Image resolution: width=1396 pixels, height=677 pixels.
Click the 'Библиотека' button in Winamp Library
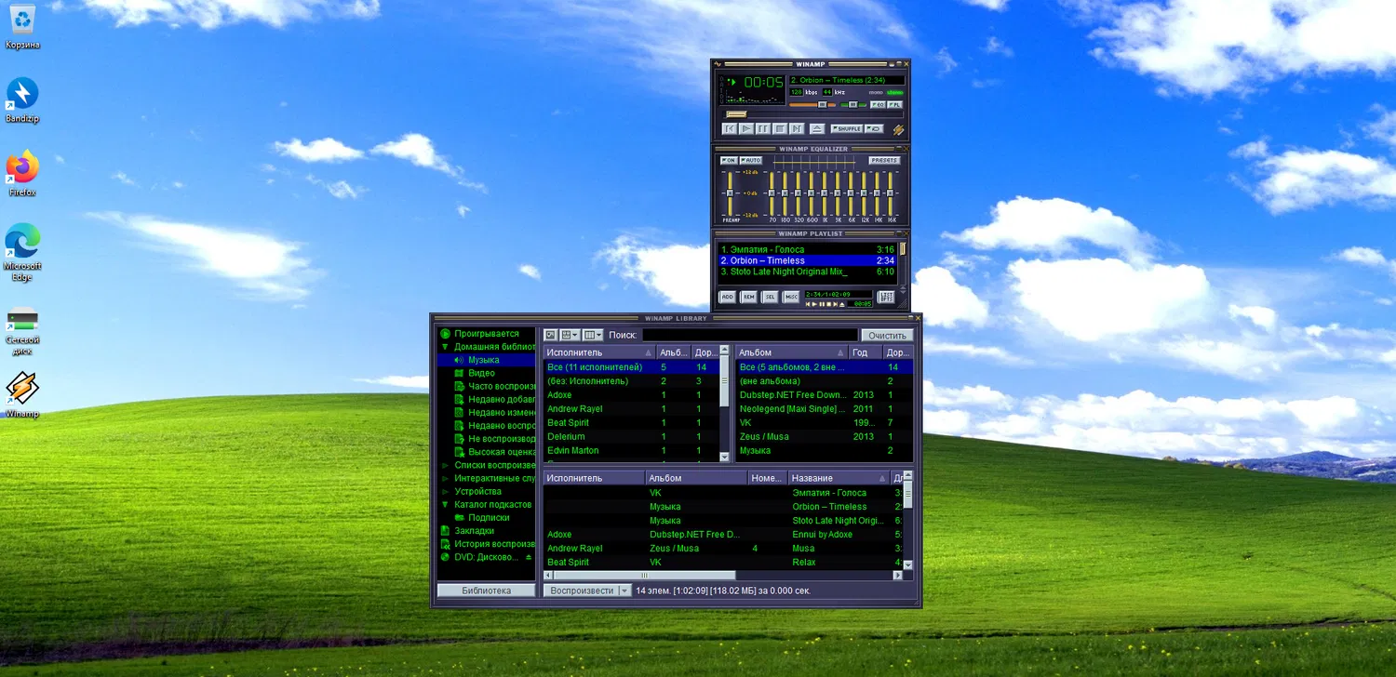(x=487, y=591)
